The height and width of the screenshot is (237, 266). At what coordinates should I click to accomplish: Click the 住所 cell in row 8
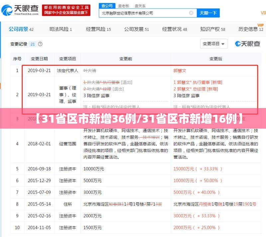67,204
